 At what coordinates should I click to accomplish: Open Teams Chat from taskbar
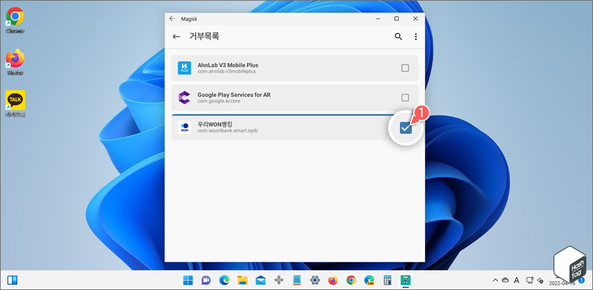pyautogui.click(x=206, y=280)
